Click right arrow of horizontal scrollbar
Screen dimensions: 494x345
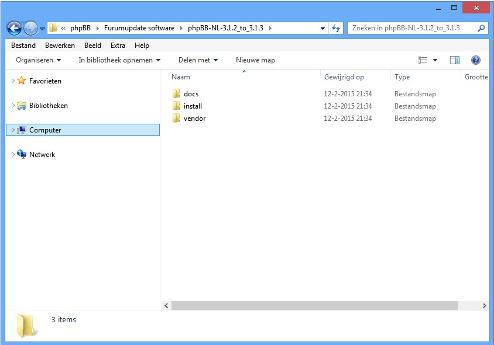(x=484, y=305)
